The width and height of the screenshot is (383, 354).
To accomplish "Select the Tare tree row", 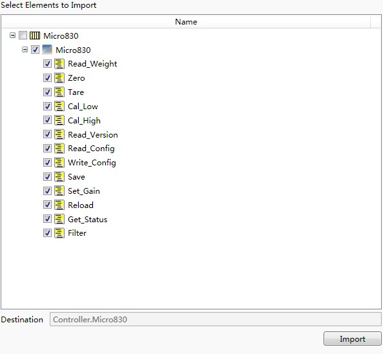I will 76,92.
